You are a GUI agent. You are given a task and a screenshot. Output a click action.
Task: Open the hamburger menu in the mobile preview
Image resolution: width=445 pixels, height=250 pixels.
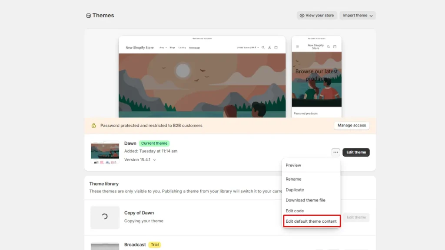tap(297, 47)
